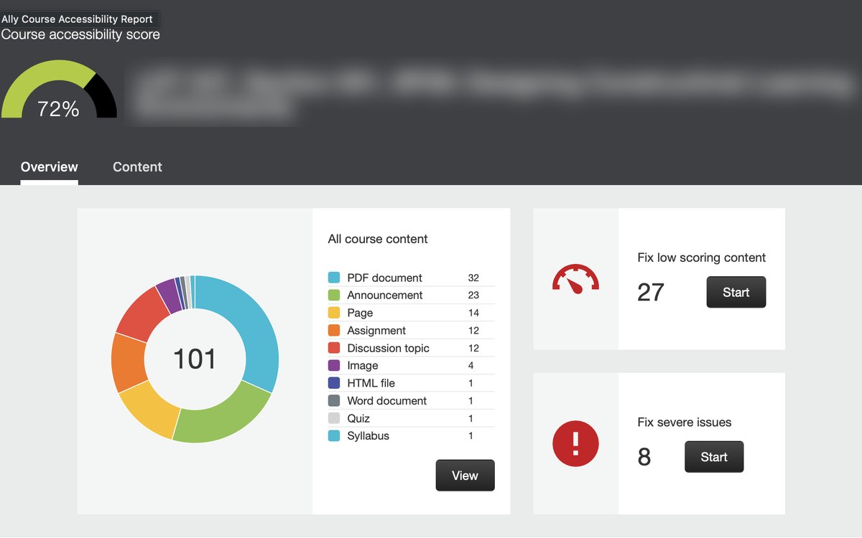Select the Assignment row in content list
The height and width of the screenshot is (538, 862).
pyautogui.click(x=411, y=331)
